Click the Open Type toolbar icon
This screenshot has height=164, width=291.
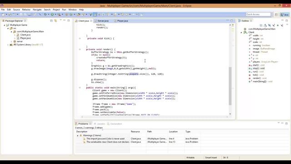click(79, 15)
